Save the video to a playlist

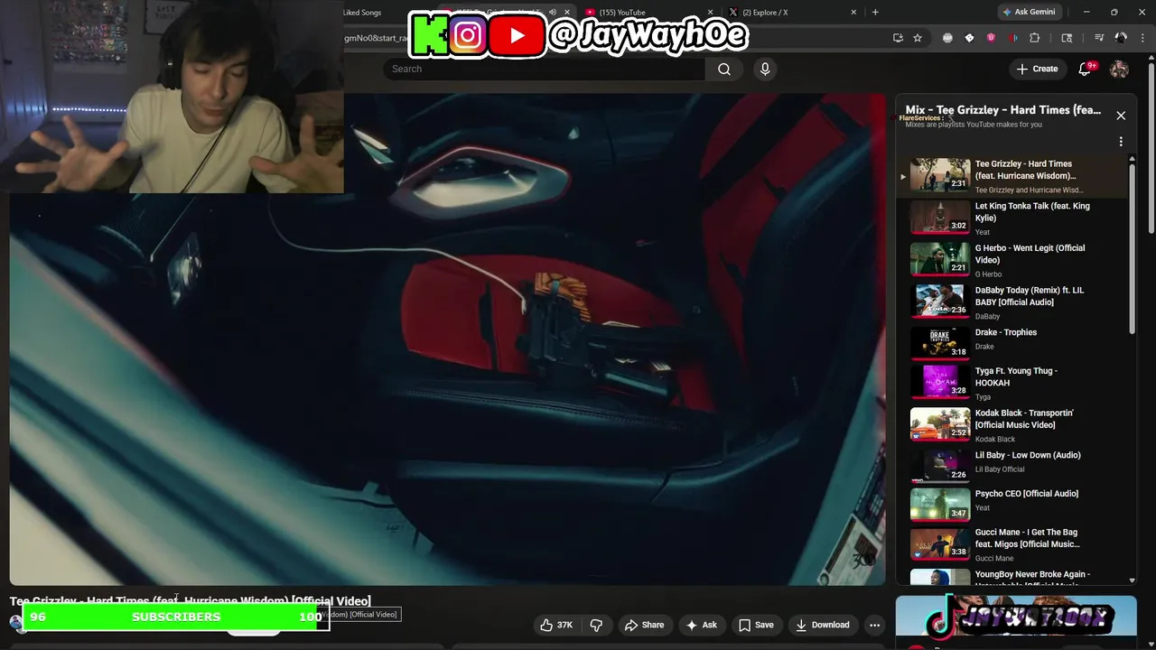click(756, 625)
